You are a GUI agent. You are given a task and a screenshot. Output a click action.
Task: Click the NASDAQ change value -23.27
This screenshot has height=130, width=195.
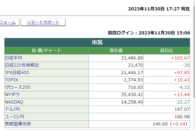click(182, 102)
